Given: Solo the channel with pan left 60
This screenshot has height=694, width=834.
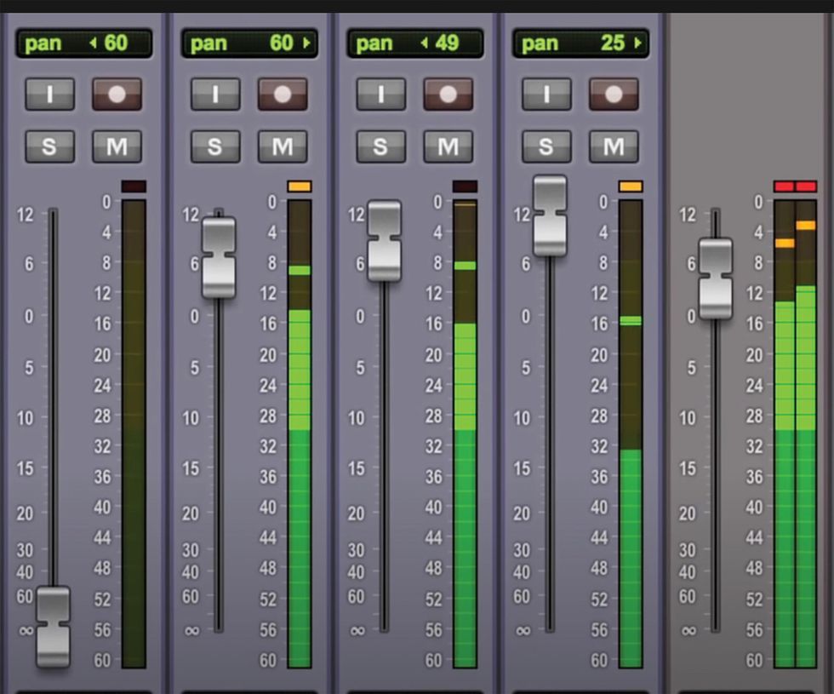Looking at the screenshot, I should (x=50, y=146).
